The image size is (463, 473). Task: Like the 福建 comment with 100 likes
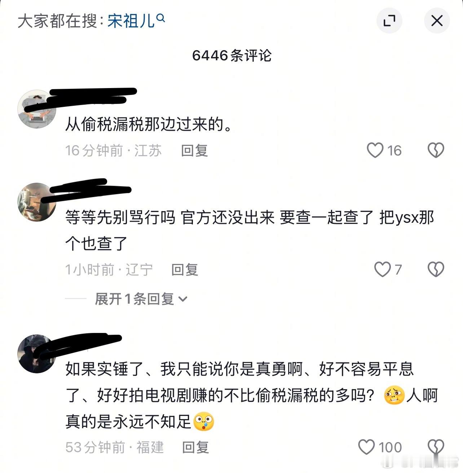366,447
